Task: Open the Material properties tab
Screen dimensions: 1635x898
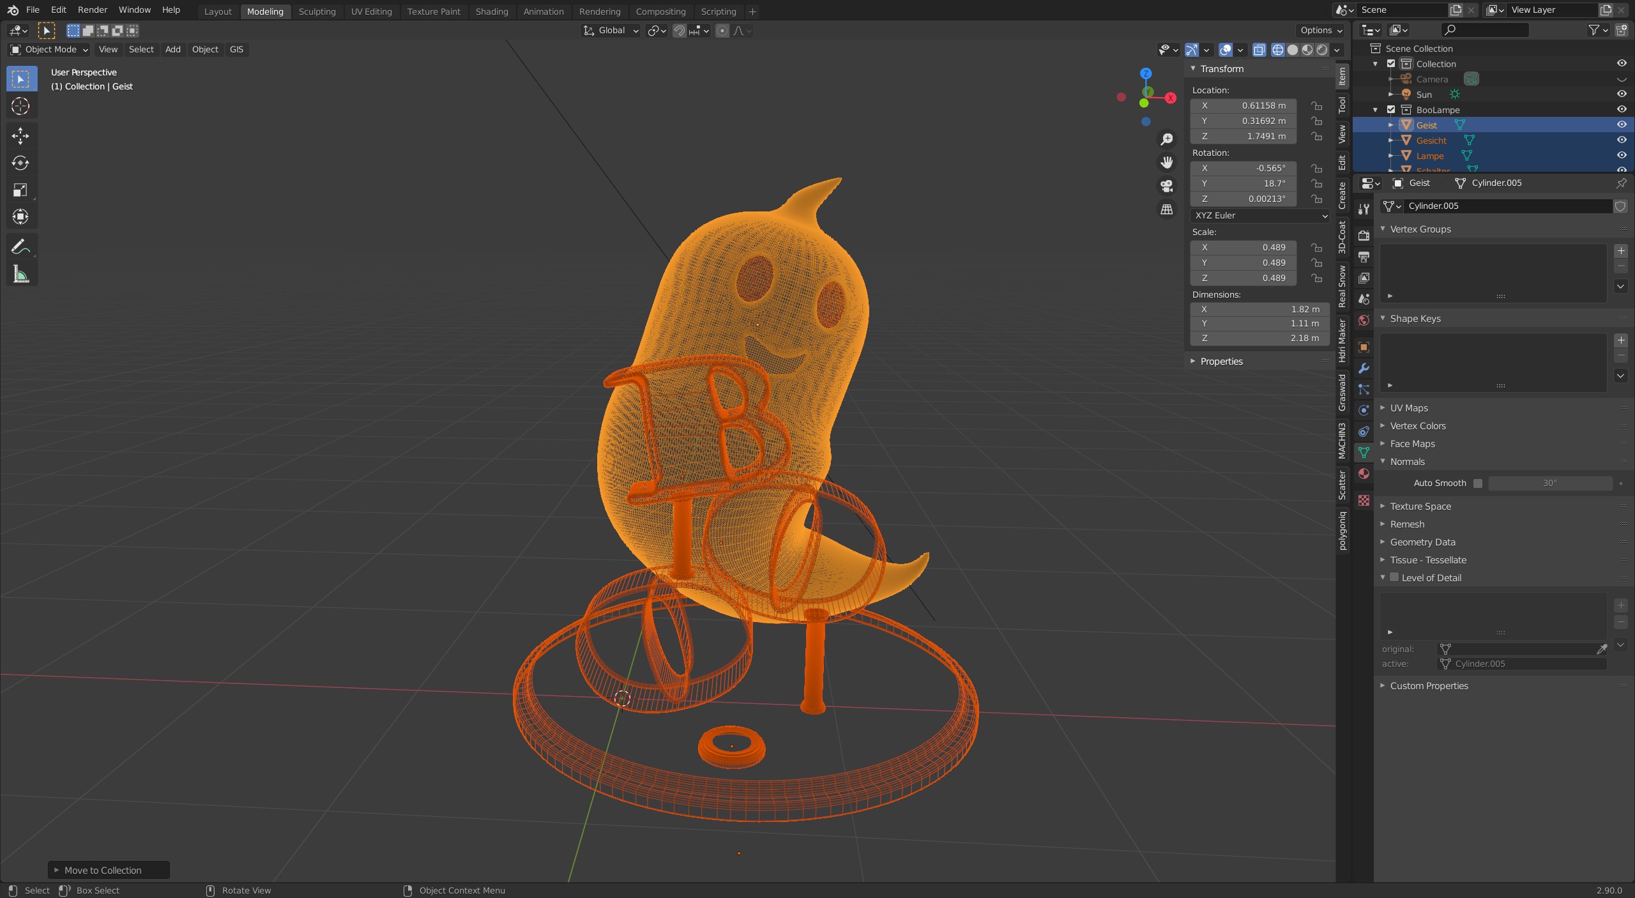Action: [x=1364, y=474]
